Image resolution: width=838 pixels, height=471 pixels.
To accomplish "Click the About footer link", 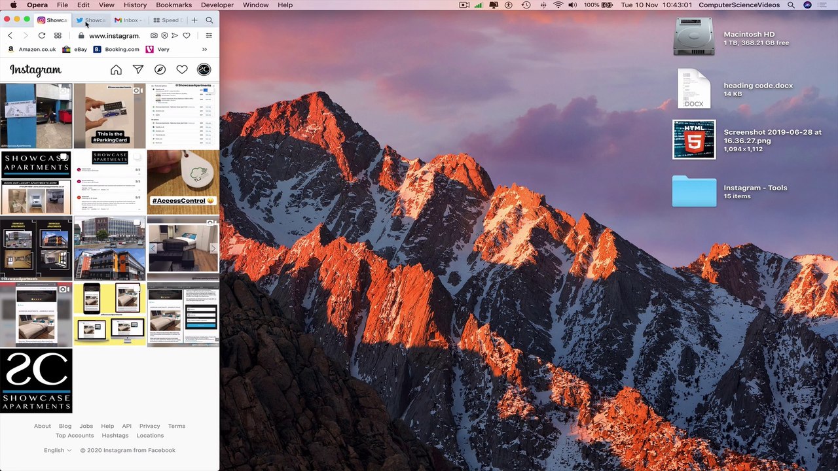I will 43,426.
